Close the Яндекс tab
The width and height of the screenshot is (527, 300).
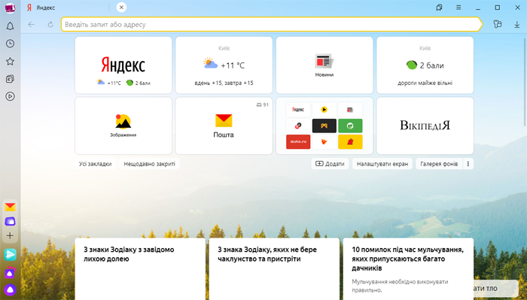[x=121, y=8]
